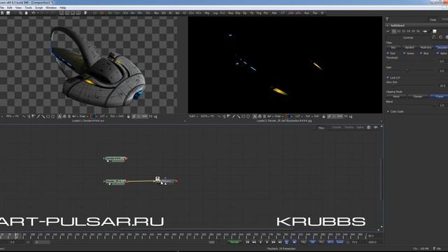The image size is (448, 252).
Task: Select the top Loader node in the flow
Action: (115, 159)
